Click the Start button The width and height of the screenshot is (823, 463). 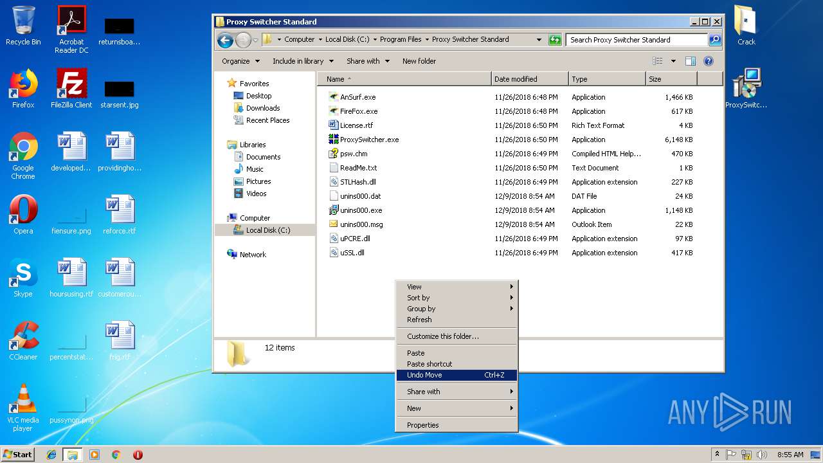pyautogui.click(x=18, y=455)
